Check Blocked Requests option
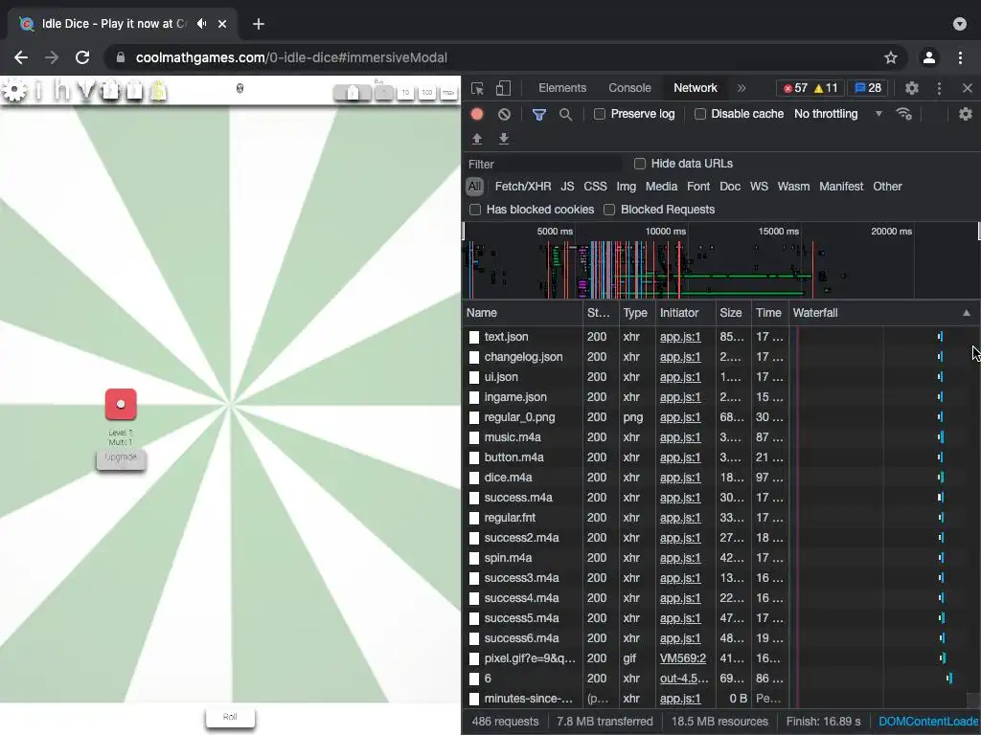Screen dimensions: 981x735 [x=608, y=210]
